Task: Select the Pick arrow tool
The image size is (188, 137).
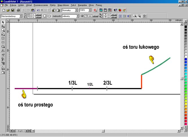Action: click(3, 22)
